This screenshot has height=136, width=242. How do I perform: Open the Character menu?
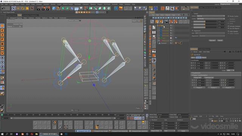(x=85, y=4)
